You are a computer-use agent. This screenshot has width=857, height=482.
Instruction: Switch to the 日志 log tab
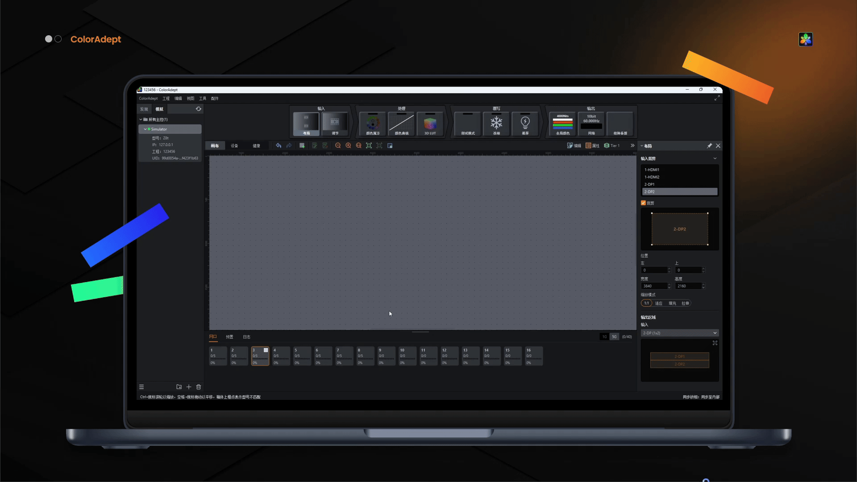point(246,337)
